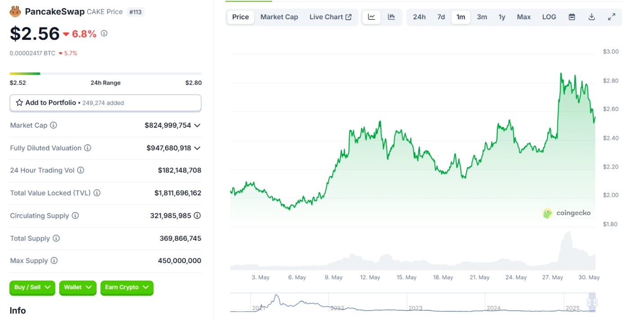Switch to candlestick chart view icon
623x320 pixels.
pos(391,17)
